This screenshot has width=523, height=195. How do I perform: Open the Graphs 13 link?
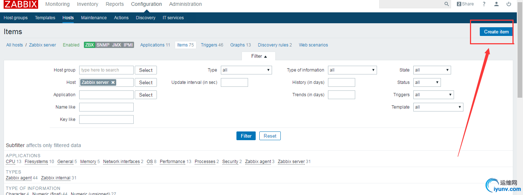(x=240, y=45)
